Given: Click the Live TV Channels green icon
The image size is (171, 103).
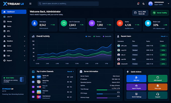Looking at the screenshot, I should [64, 23].
